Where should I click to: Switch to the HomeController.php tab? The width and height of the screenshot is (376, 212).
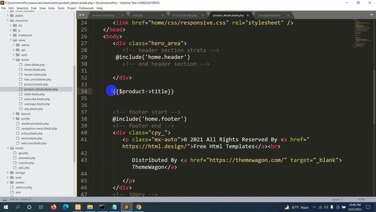[185, 15]
